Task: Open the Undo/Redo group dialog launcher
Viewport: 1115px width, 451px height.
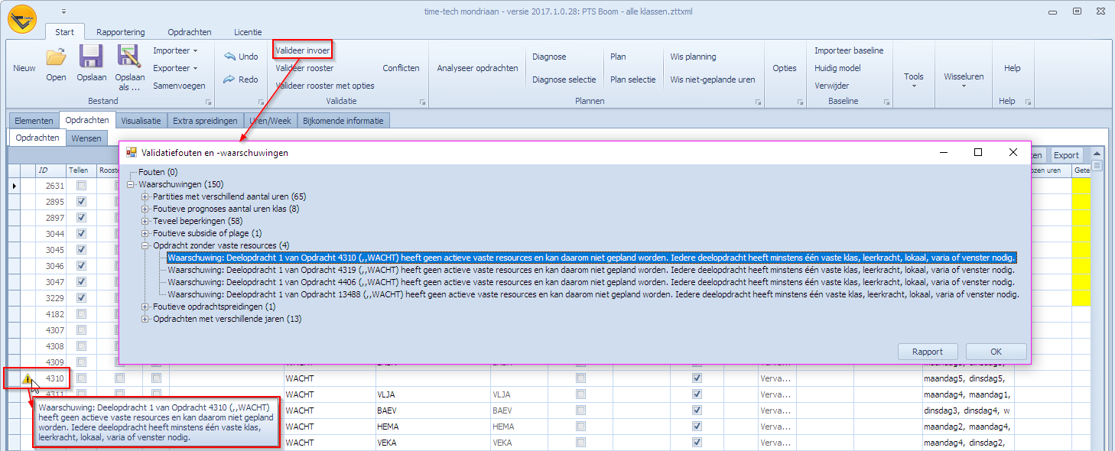Action: pos(260,102)
